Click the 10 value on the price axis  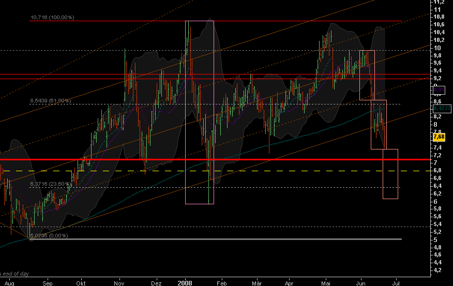[437, 48]
